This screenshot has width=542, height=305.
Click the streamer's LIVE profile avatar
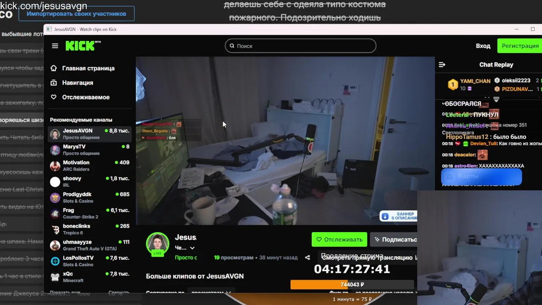(158, 244)
